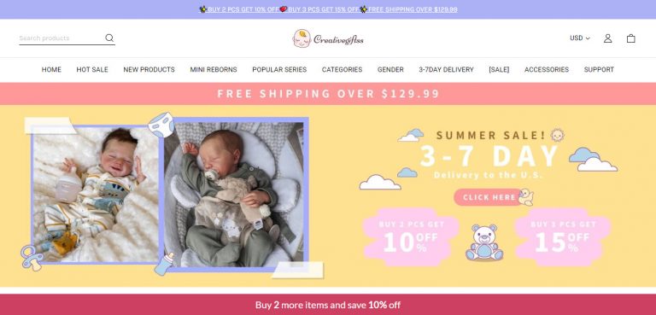Select the 3-7Day Delivery menu item
The width and height of the screenshot is (656, 315).
446,69
